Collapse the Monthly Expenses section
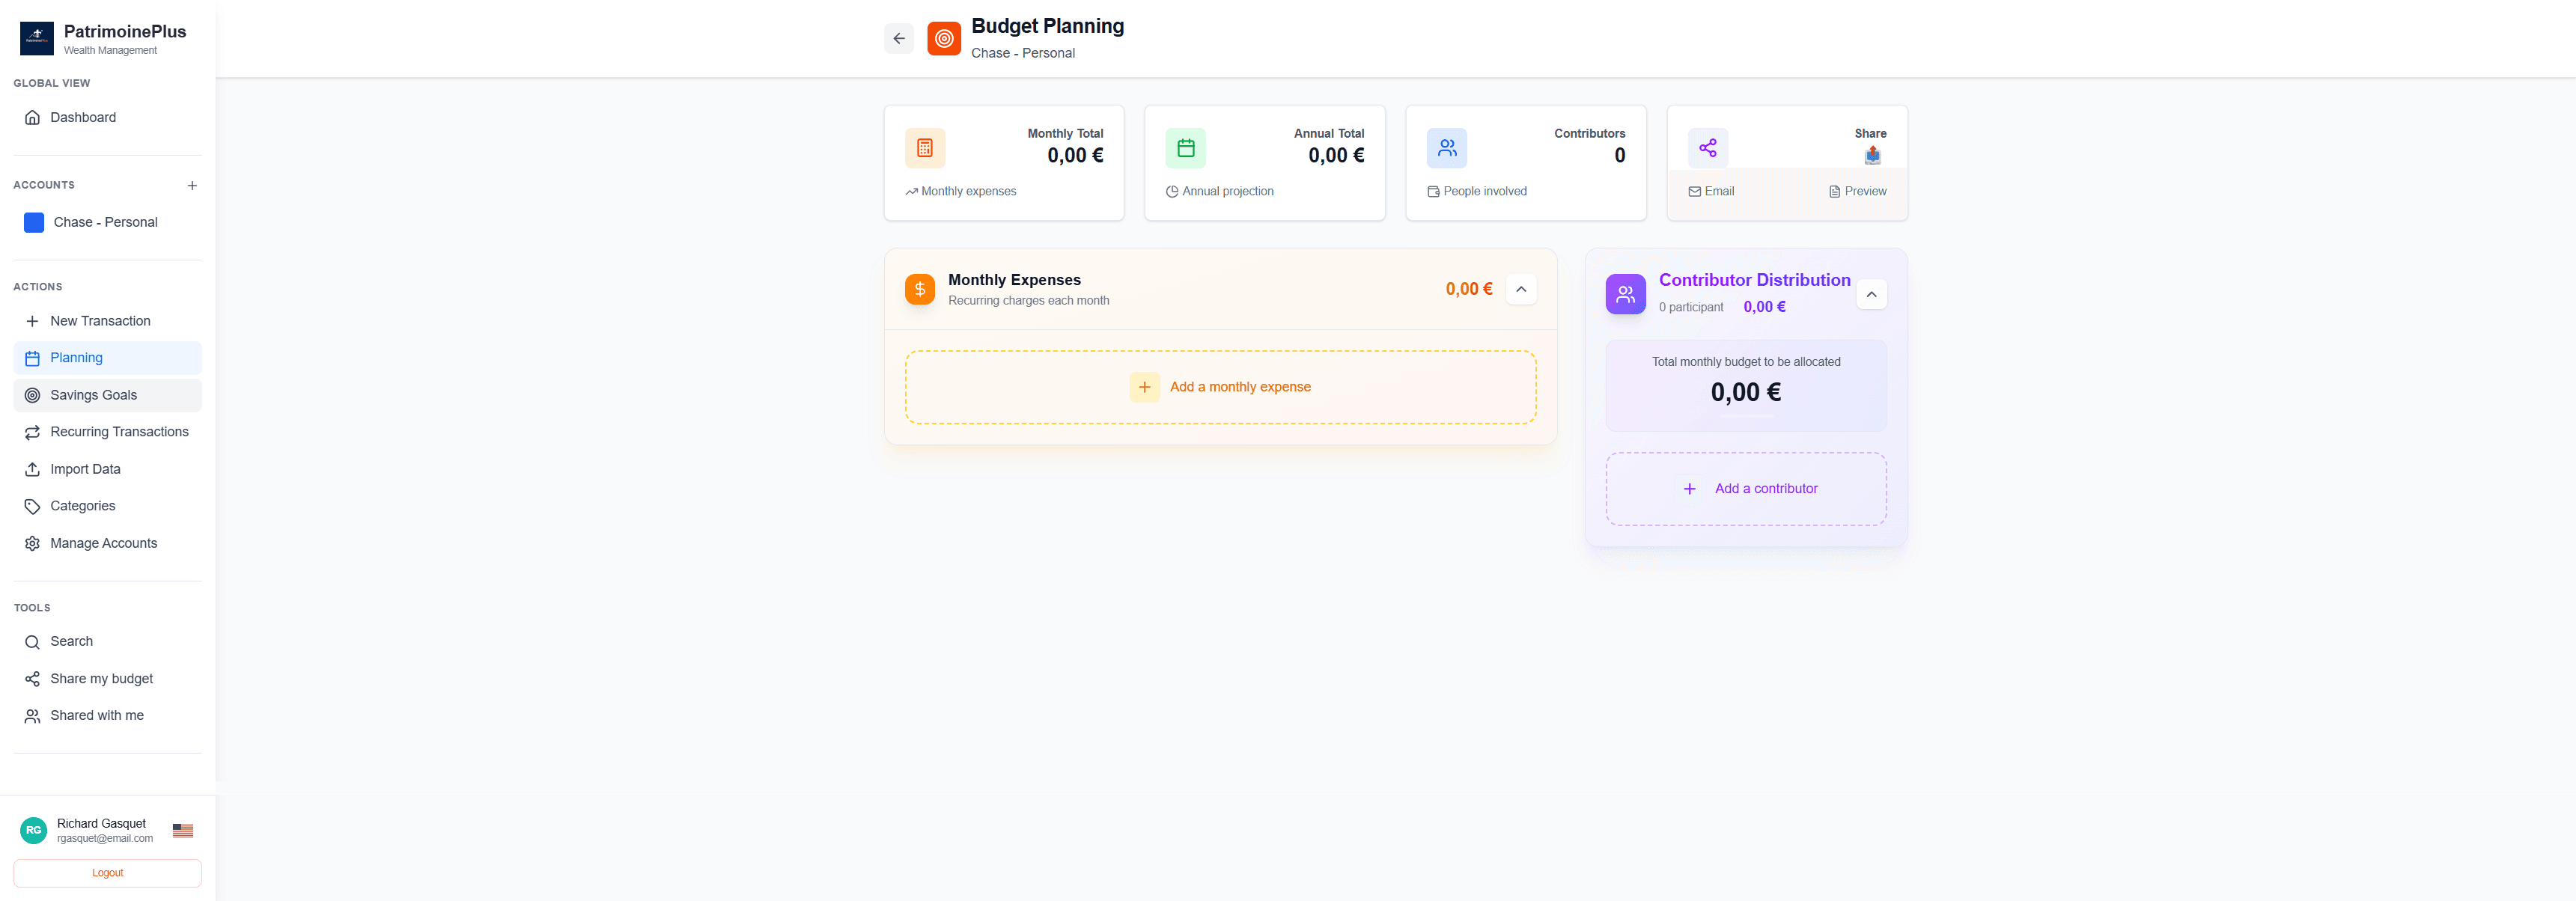2576x901 pixels. [x=1521, y=289]
